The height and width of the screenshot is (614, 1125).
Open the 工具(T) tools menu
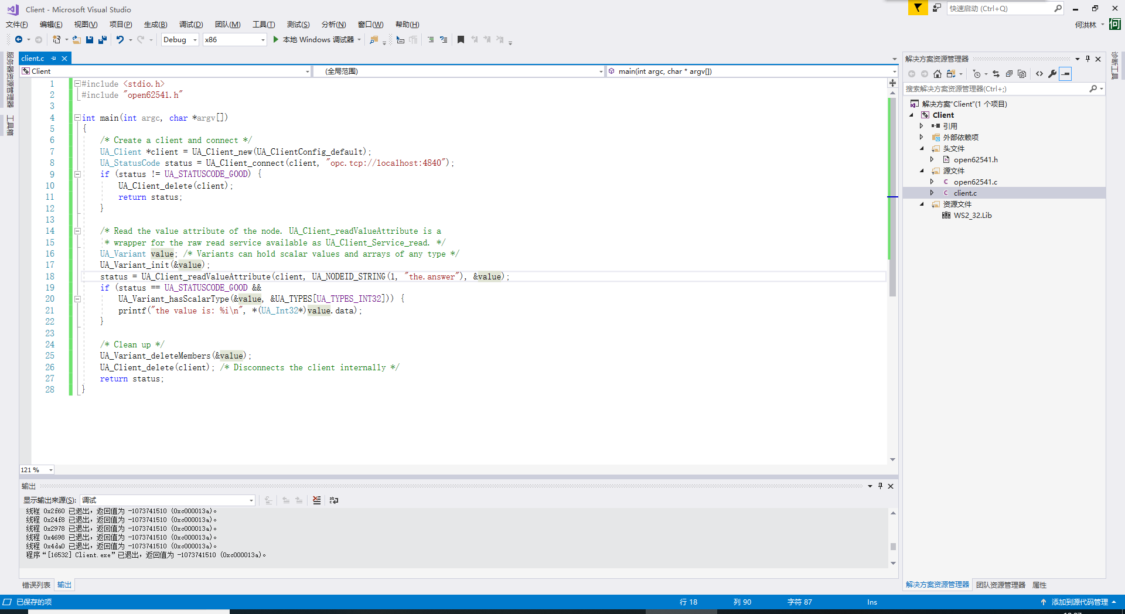click(x=264, y=24)
